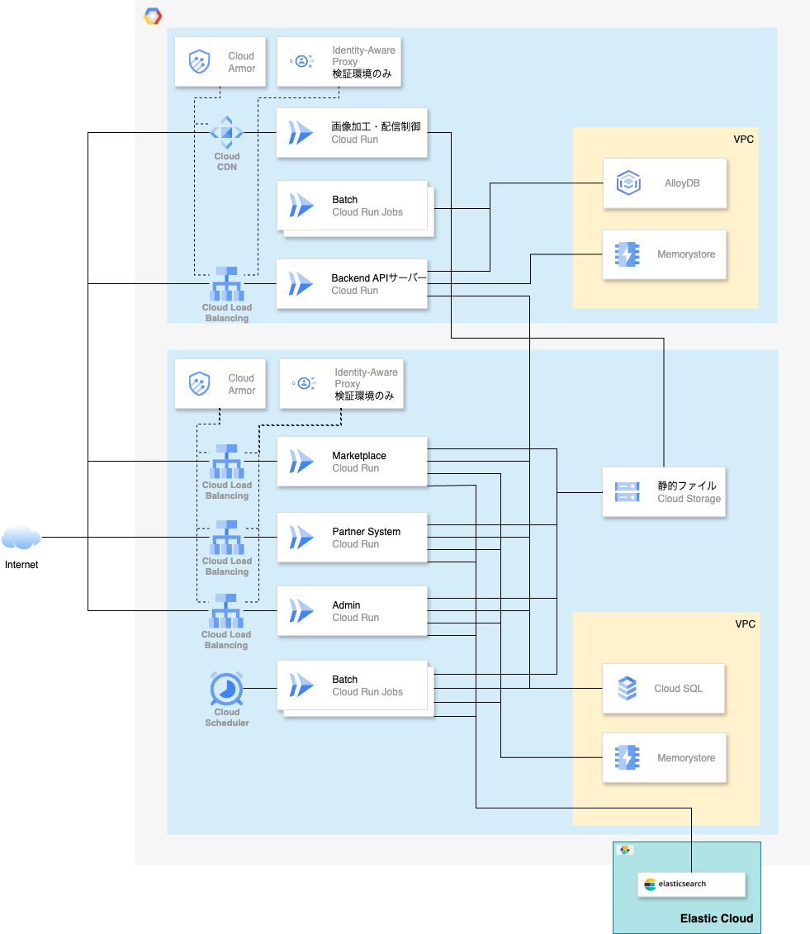810x934 pixels.
Task: Select the Marketplace Cloud Run icon
Action: [301, 462]
